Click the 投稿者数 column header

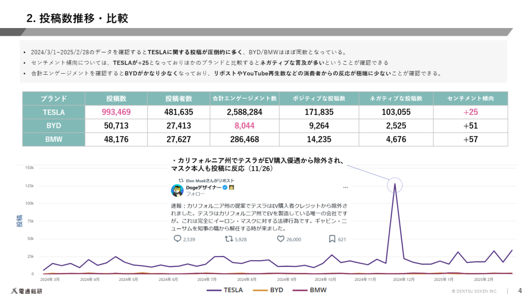click(x=178, y=98)
